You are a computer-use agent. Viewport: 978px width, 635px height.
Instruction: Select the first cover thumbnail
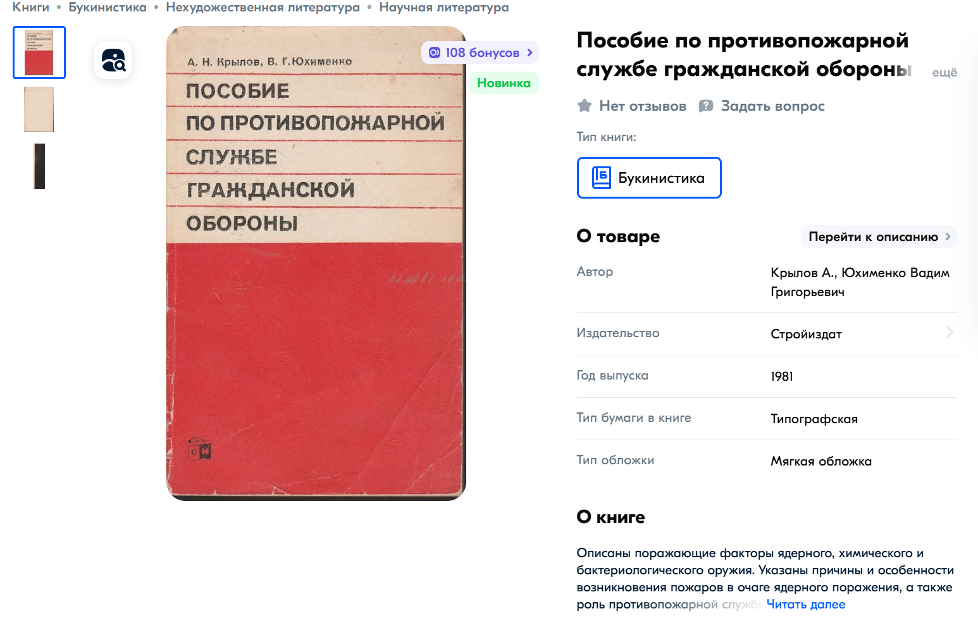click(x=39, y=52)
